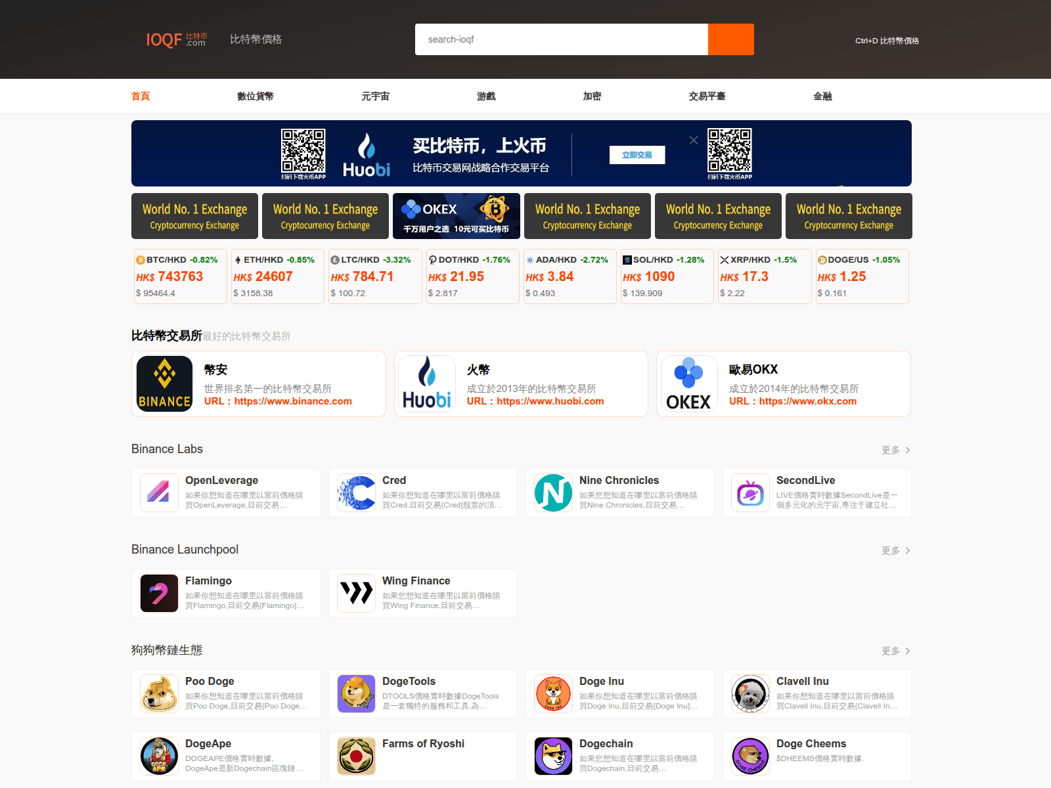
Task: Select the 加密 navigation tab
Action: (x=592, y=96)
